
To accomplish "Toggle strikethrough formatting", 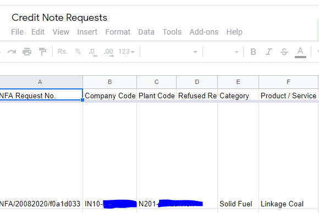I will pos(284,52).
